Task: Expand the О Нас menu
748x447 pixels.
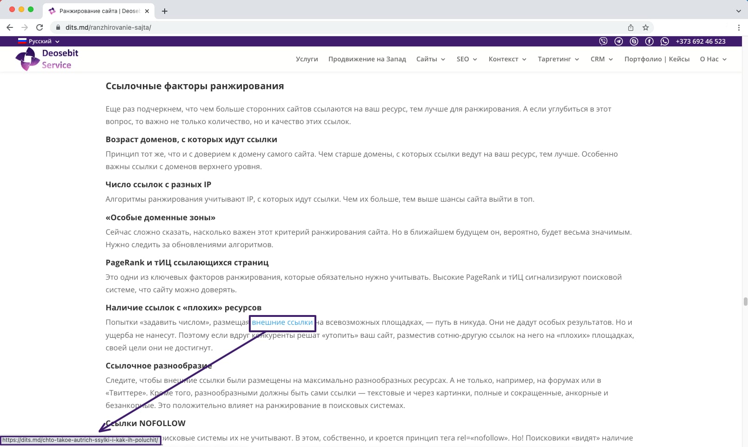Action: point(714,59)
